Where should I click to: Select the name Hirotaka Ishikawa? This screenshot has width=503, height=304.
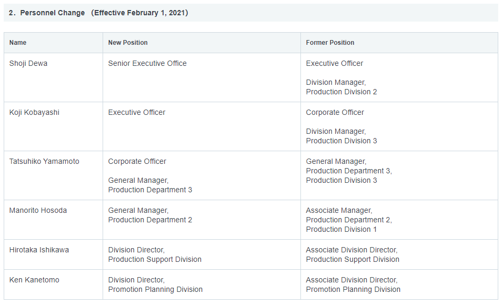(39, 250)
